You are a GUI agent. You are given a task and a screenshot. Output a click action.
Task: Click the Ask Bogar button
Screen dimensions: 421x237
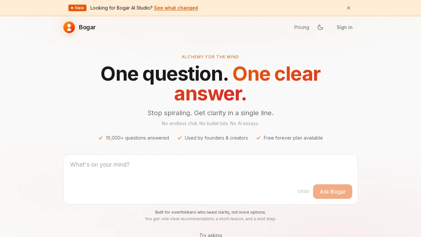pyautogui.click(x=333, y=192)
